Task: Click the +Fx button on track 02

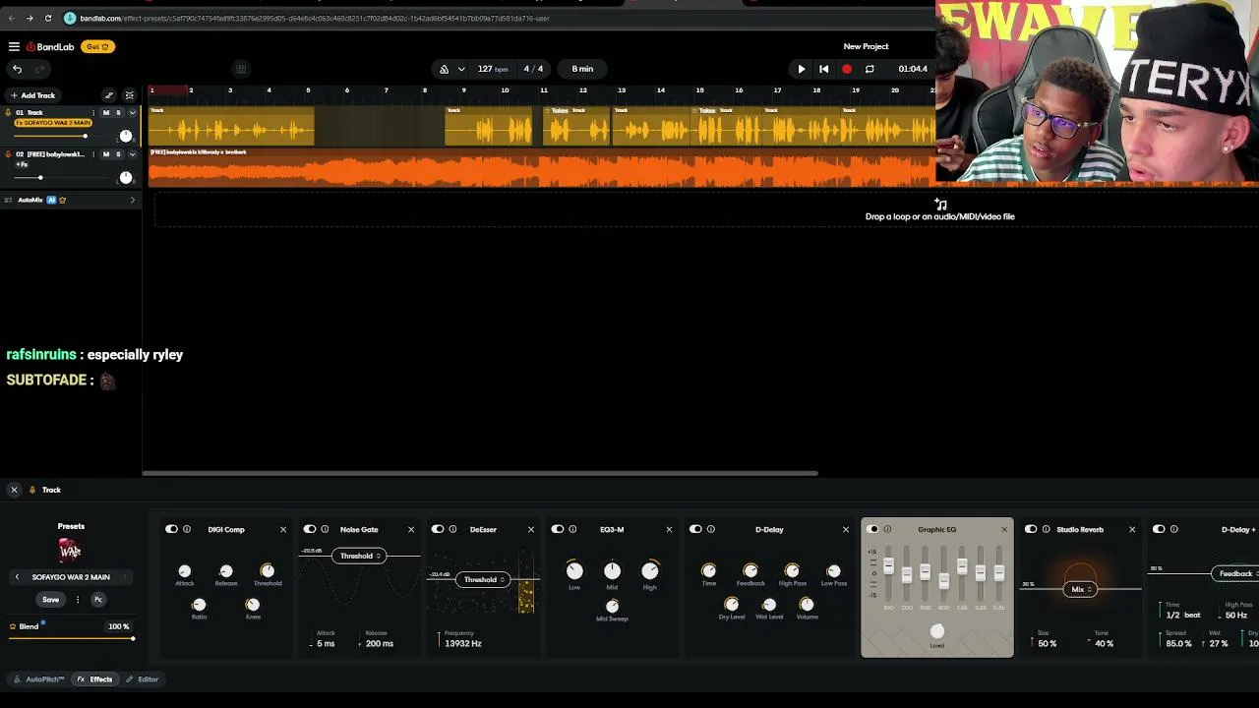Action: (23, 164)
